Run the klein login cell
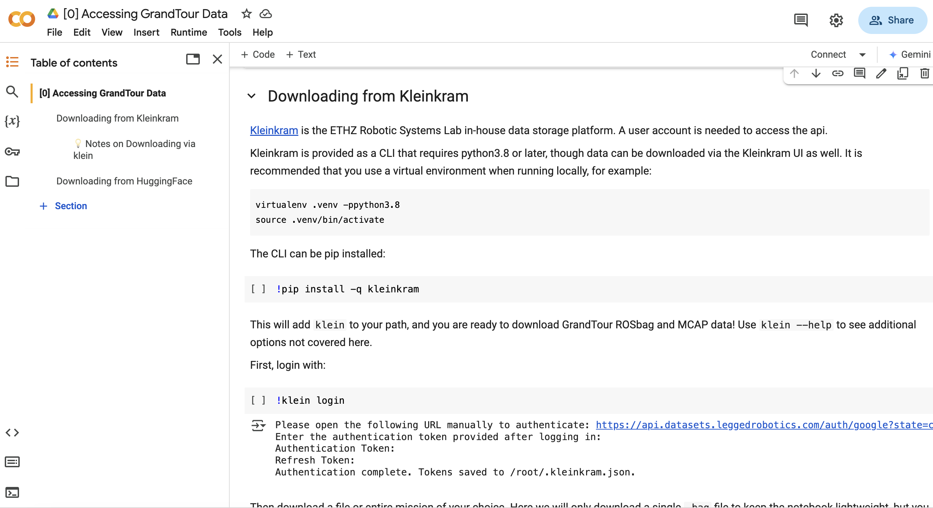This screenshot has height=508, width=933. coord(258,400)
